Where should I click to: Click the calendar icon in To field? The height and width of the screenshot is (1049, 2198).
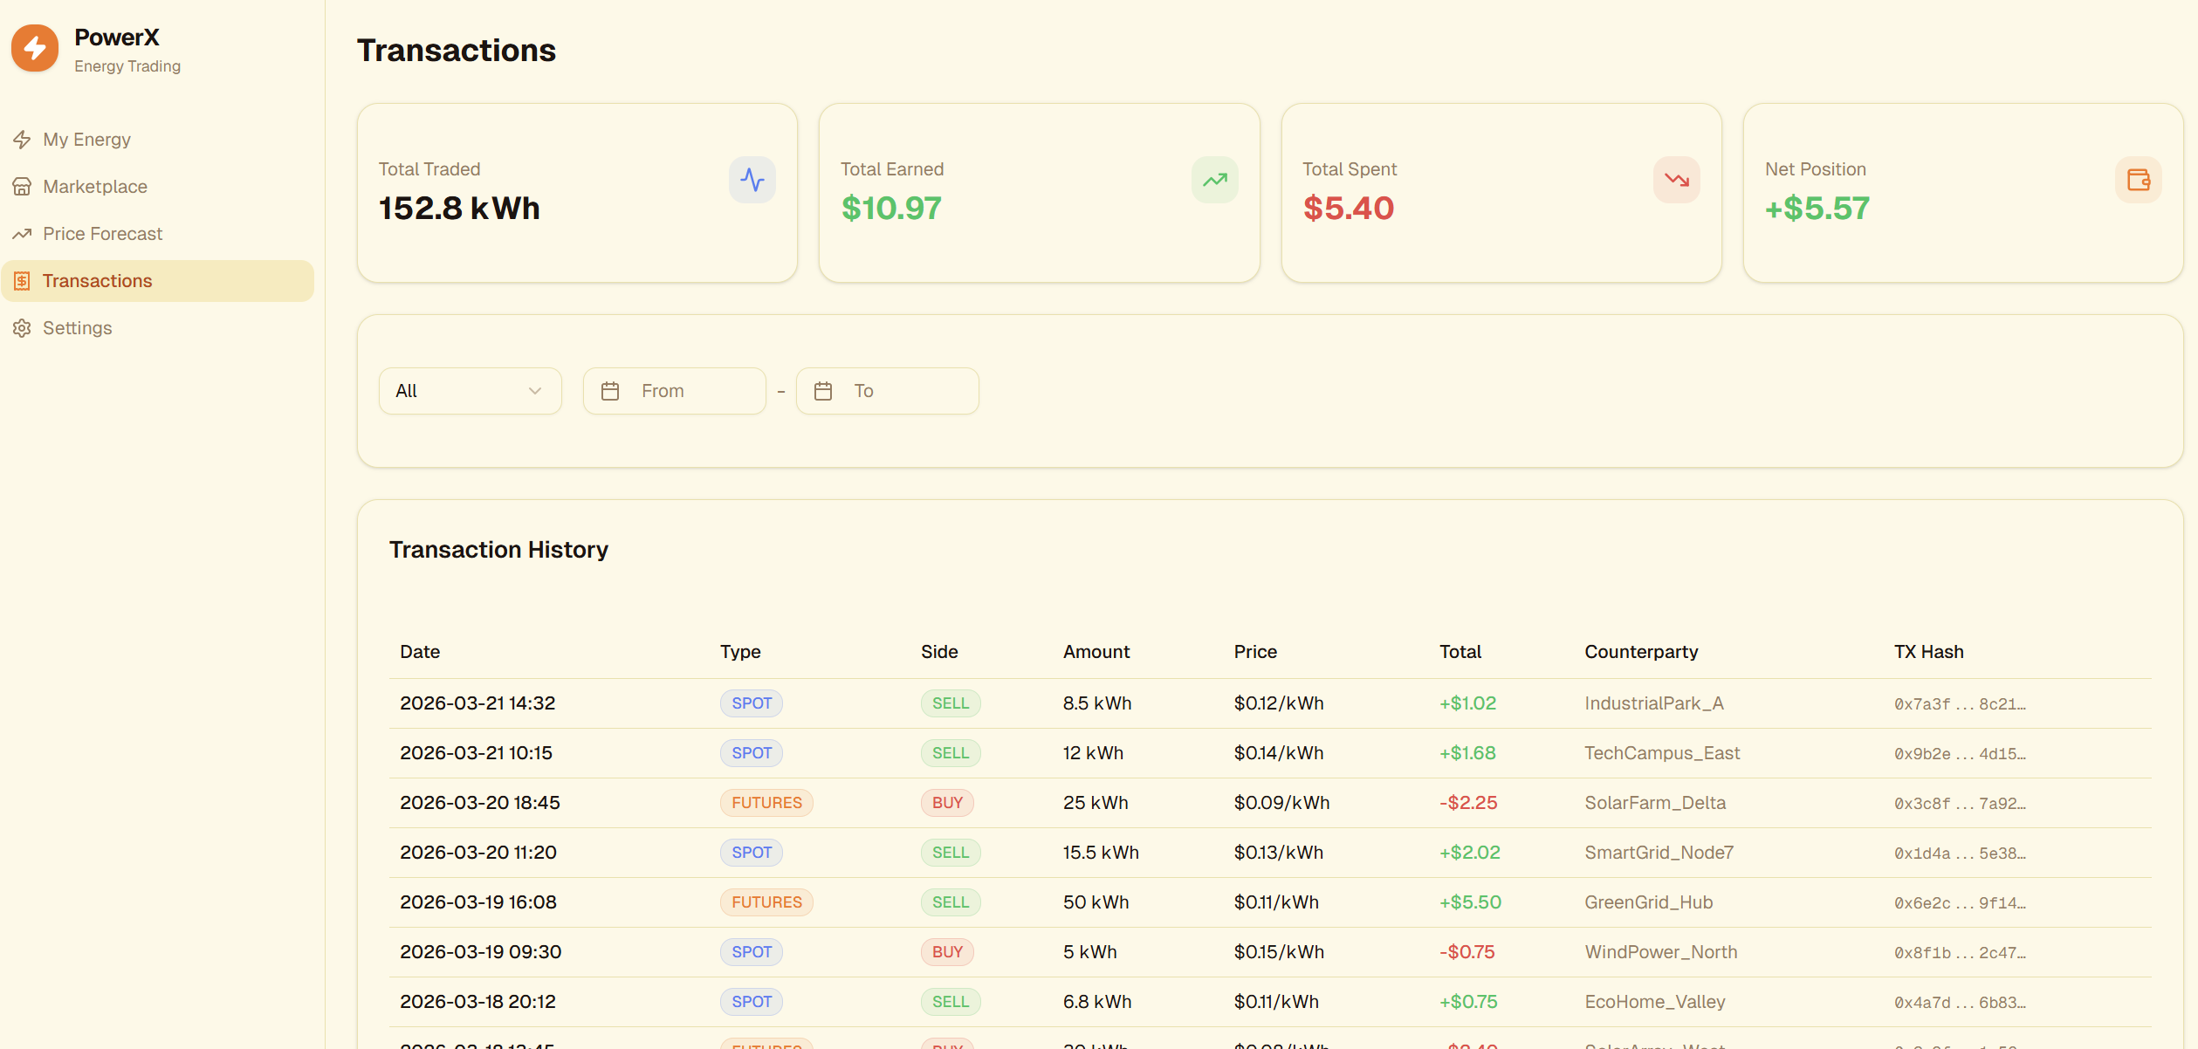click(x=823, y=391)
